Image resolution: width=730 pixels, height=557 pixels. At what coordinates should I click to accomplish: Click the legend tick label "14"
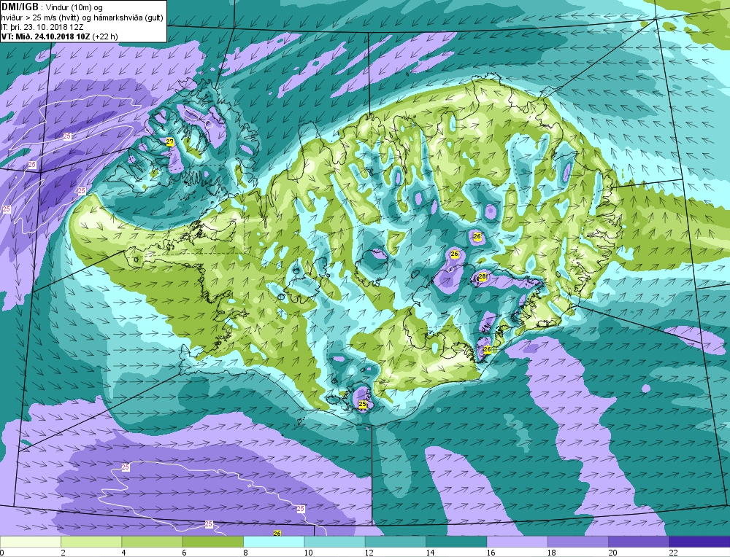point(430,553)
